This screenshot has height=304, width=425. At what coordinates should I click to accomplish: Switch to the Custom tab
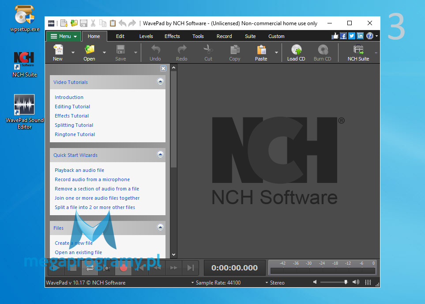pos(276,36)
